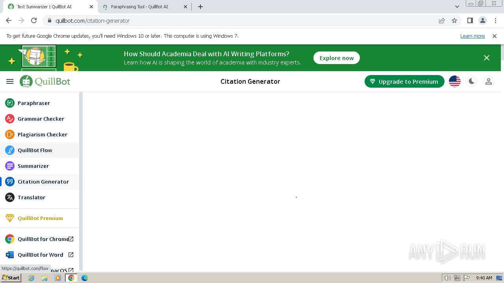The height and width of the screenshot is (283, 504).
Task: Open the Grammar Checker tool
Action: pos(39,119)
